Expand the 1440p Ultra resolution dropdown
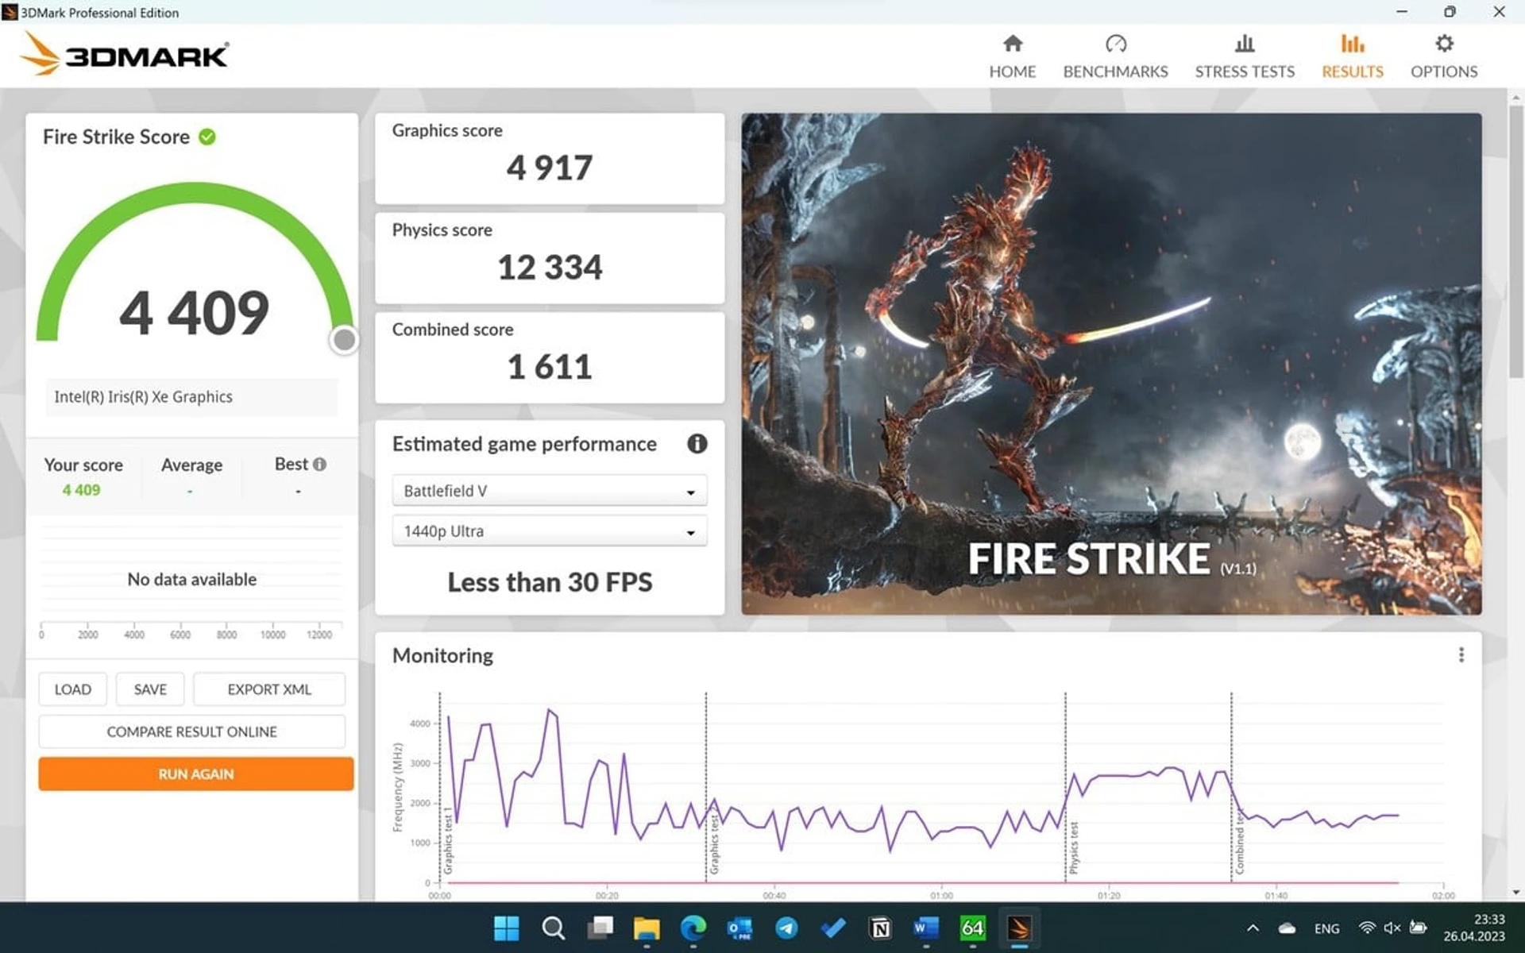The height and width of the screenshot is (953, 1525). tap(549, 531)
